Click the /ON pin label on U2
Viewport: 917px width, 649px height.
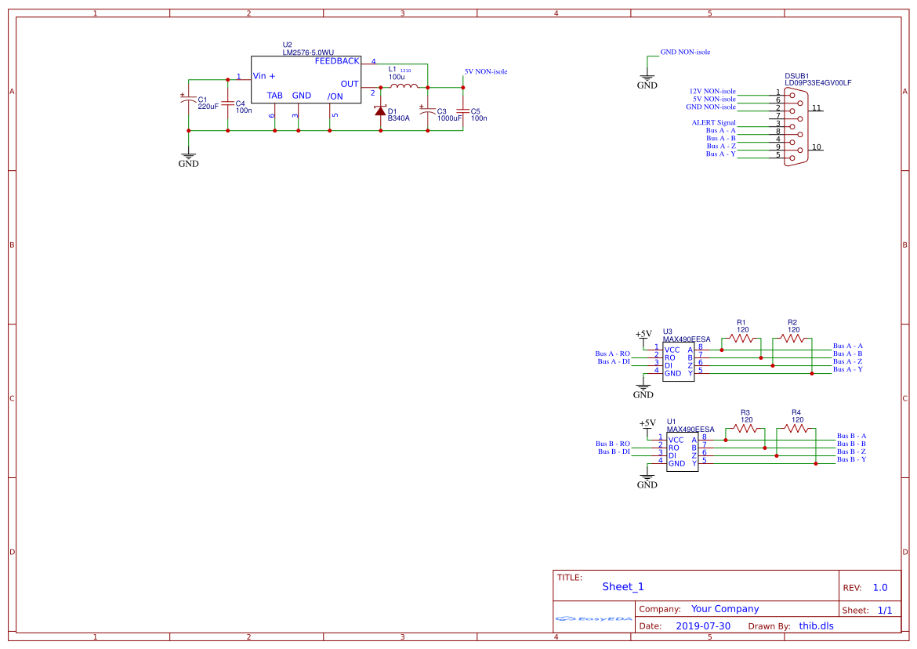(335, 96)
